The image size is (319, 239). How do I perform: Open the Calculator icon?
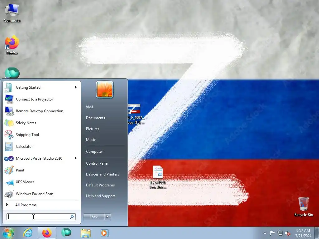pyautogui.click(x=9, y=147)
